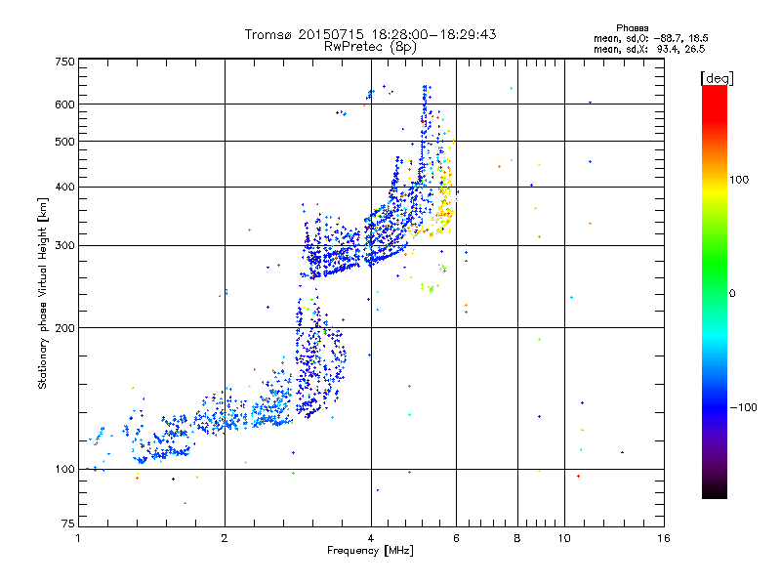
Task: Click the y-axis label 'Stationary phase Virtual Height [km]'
Action: 42,294
